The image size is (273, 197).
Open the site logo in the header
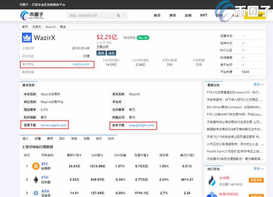[32, 15]
